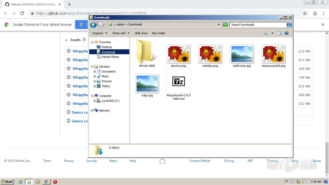Click the refresh icon beside the address bar

pyautogui.click(x=225, y=25)
